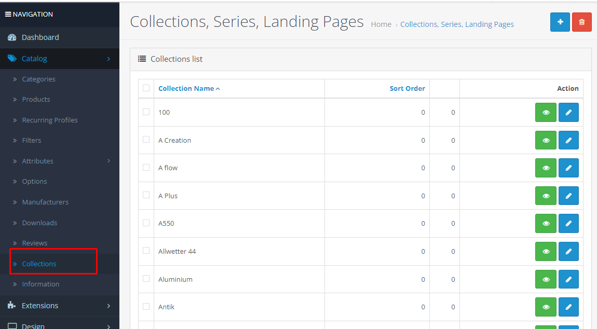This screenshot has height=329, width=597.
Task: Expand the Attributes submenu arrow
Action: tap(108, 161)
